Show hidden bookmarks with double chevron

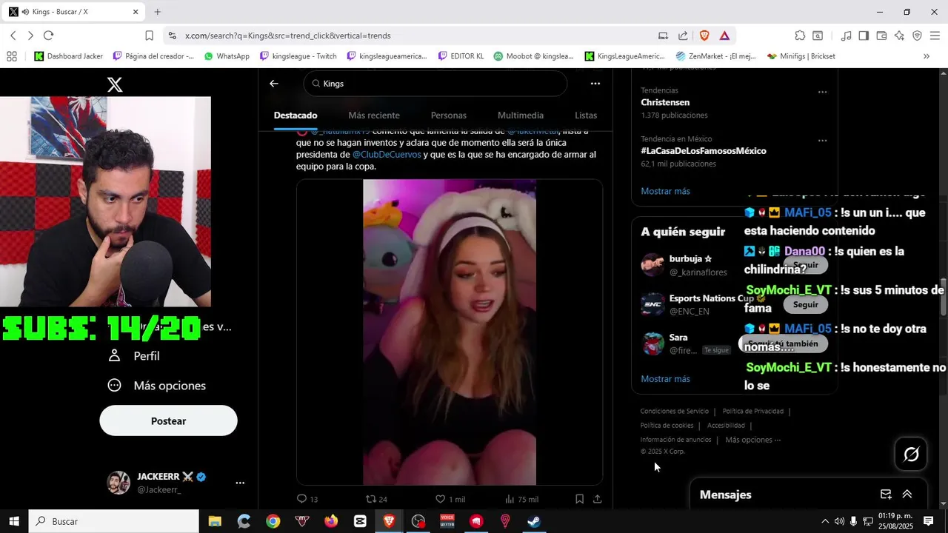(926, 56)
